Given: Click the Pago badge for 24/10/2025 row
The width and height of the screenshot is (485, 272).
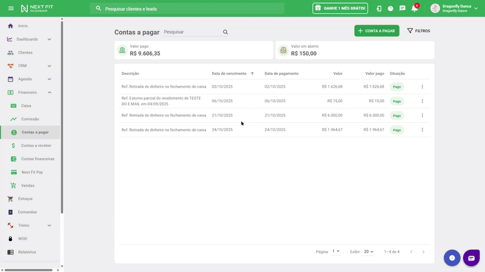Looking at the screenshot, I should click(396, 130).
